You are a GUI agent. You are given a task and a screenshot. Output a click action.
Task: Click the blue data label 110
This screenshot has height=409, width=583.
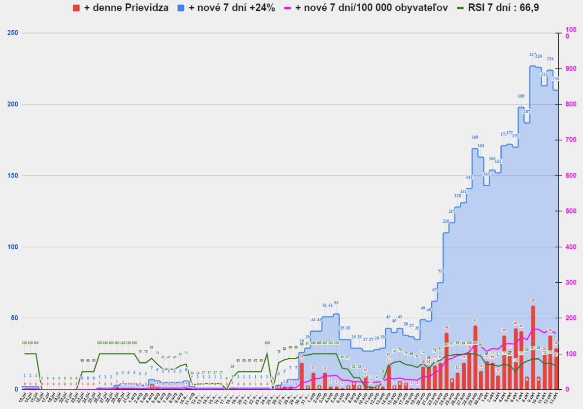tap(446, 221)
